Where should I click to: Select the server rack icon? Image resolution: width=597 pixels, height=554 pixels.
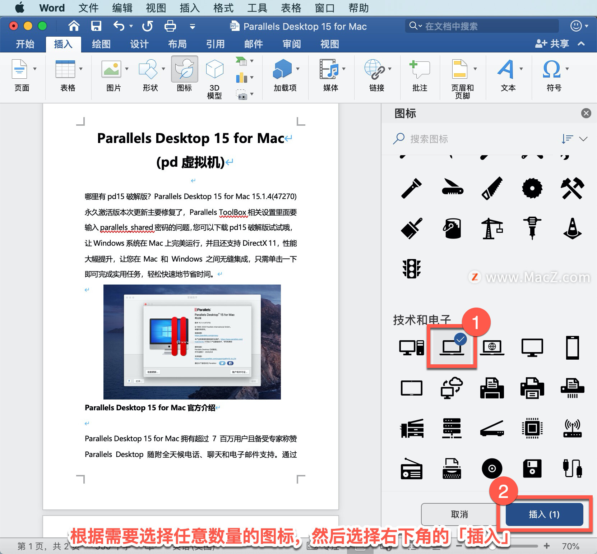point(452,428)
